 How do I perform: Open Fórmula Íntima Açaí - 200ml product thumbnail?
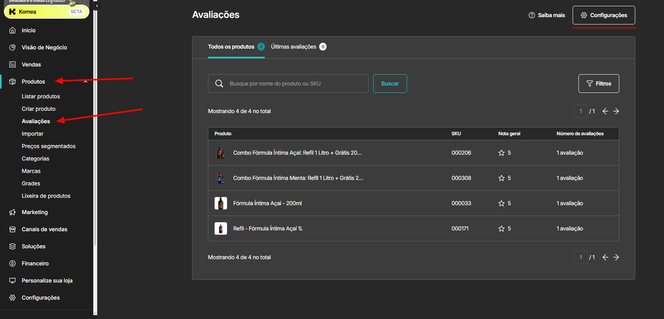click(x=221, y=203)
